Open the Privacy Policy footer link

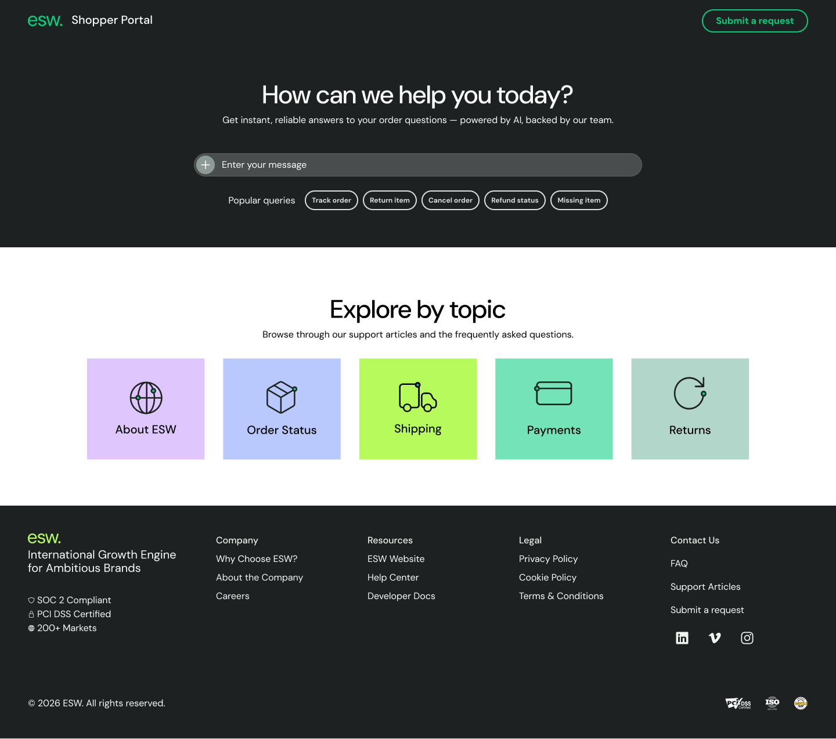[549, 559]
